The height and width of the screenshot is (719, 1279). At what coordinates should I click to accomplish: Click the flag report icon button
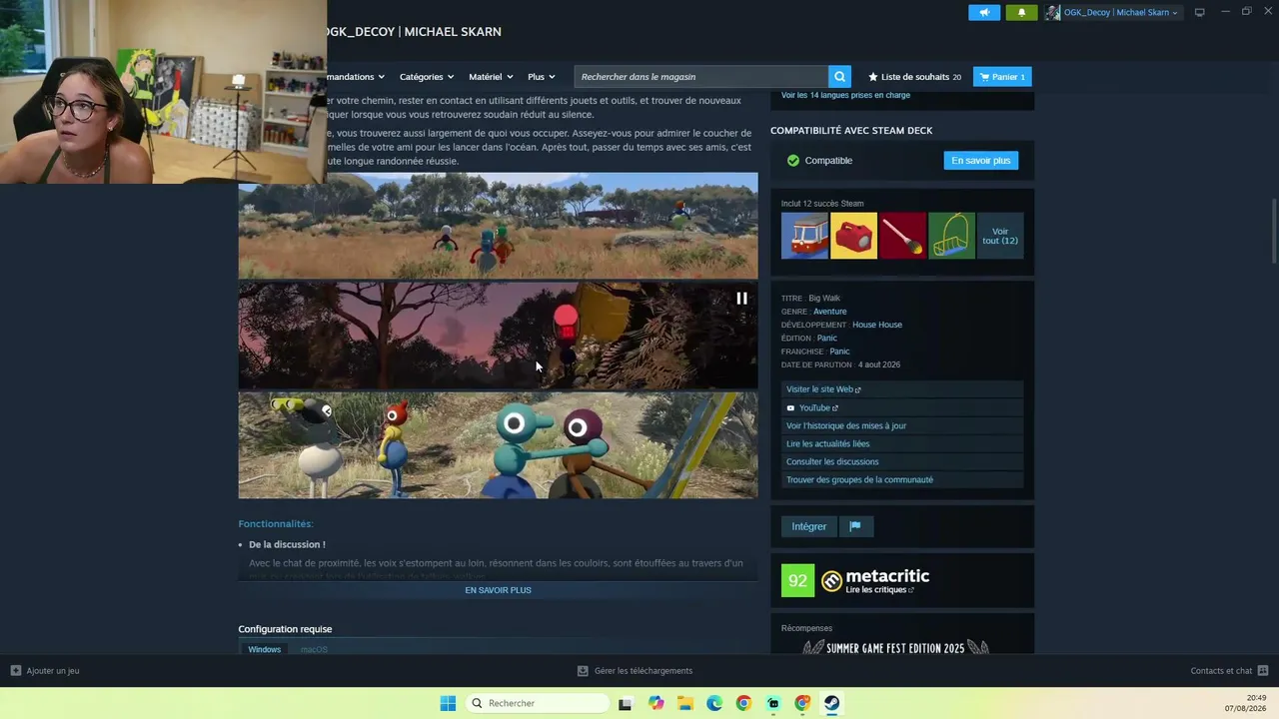pyautogui.click(x=855, y=526)
